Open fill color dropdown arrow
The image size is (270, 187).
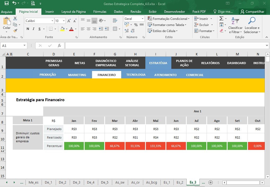67,29
